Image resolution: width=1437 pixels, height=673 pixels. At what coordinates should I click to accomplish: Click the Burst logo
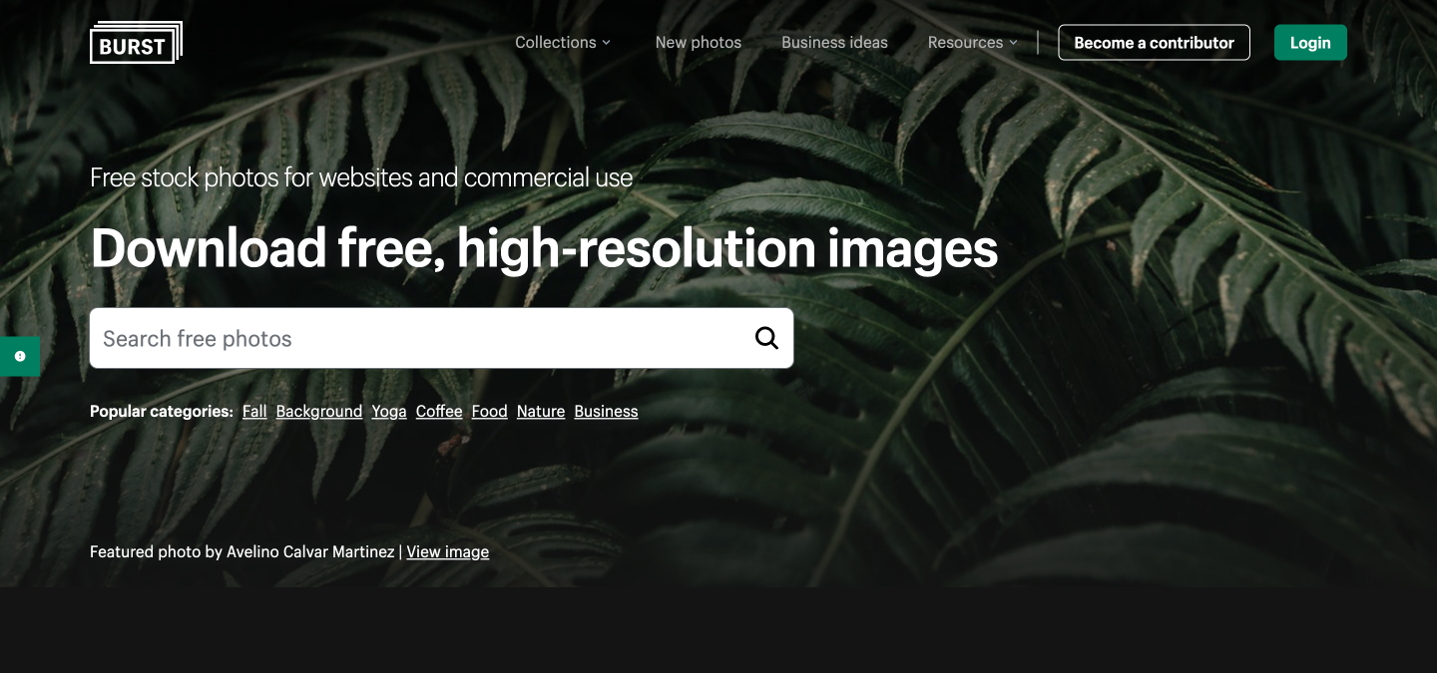[136, 43]
